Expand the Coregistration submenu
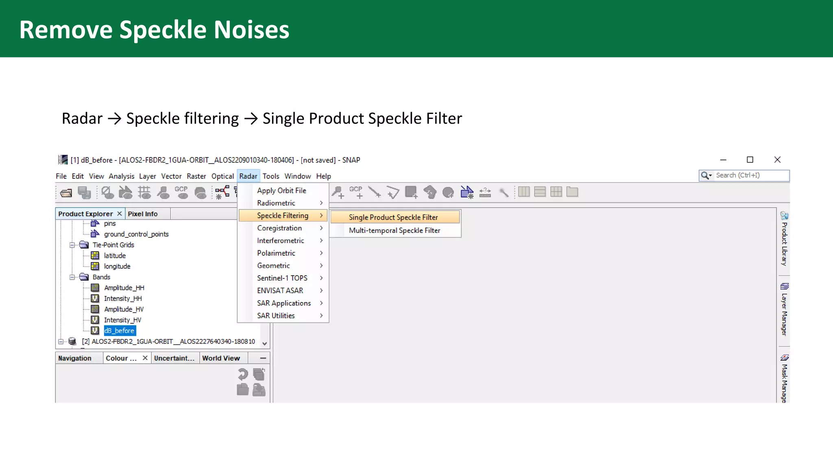The image size is (833, 469). coord(283,228)
